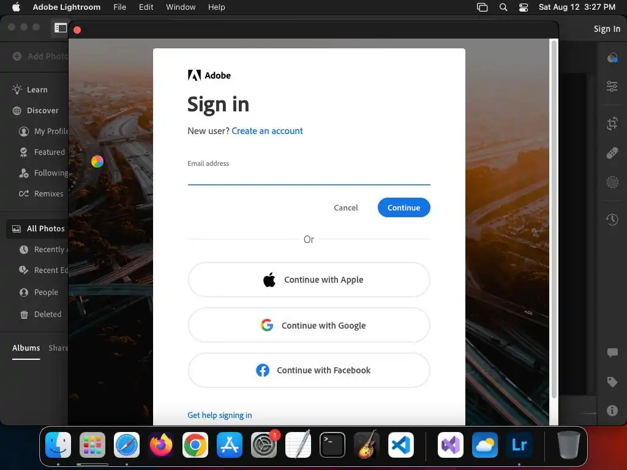Image resolution: width=627 pixels, height=470 pixels.
Task: Select the Crop and Rotate tool
Action: click(x=612, y=124)
